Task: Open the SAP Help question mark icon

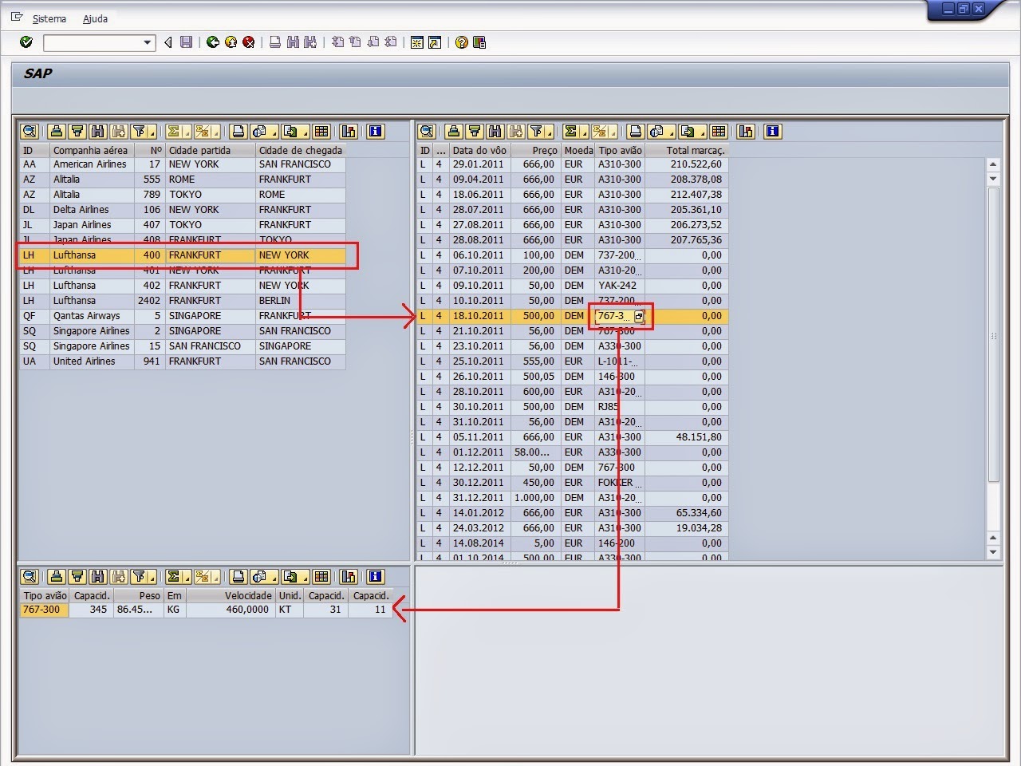Action: pyautogui.click(x=461, y=42)
